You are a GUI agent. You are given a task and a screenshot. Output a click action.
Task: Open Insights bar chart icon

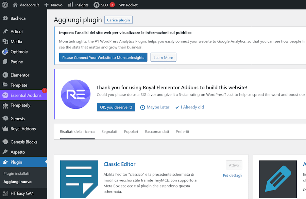pos(71,4)
